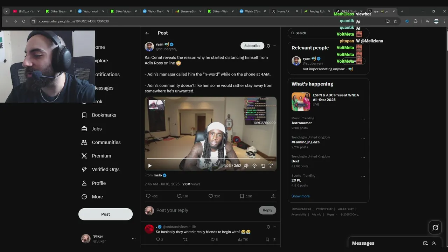448x252 pixels.
Task: Open Profile in the sidebar
Action: coord(93,183)
